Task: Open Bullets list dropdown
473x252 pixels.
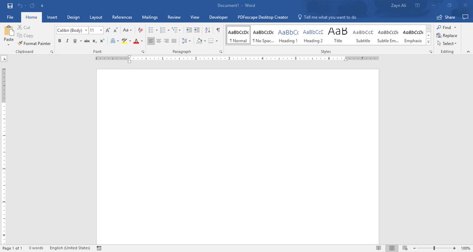Action: tap(157, 30)
